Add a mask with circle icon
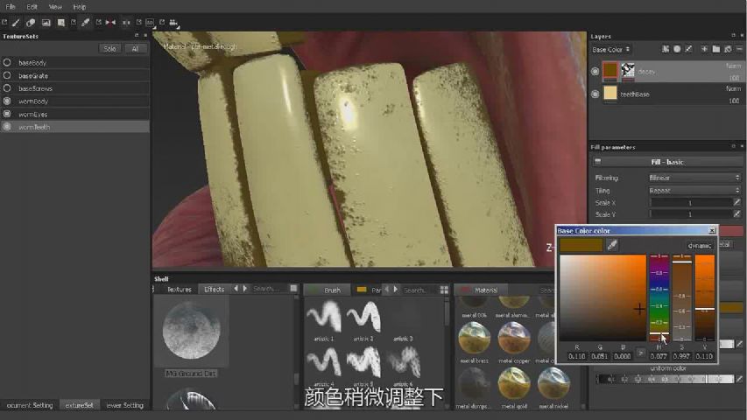The image size is (747, 420). click(677, 49)
